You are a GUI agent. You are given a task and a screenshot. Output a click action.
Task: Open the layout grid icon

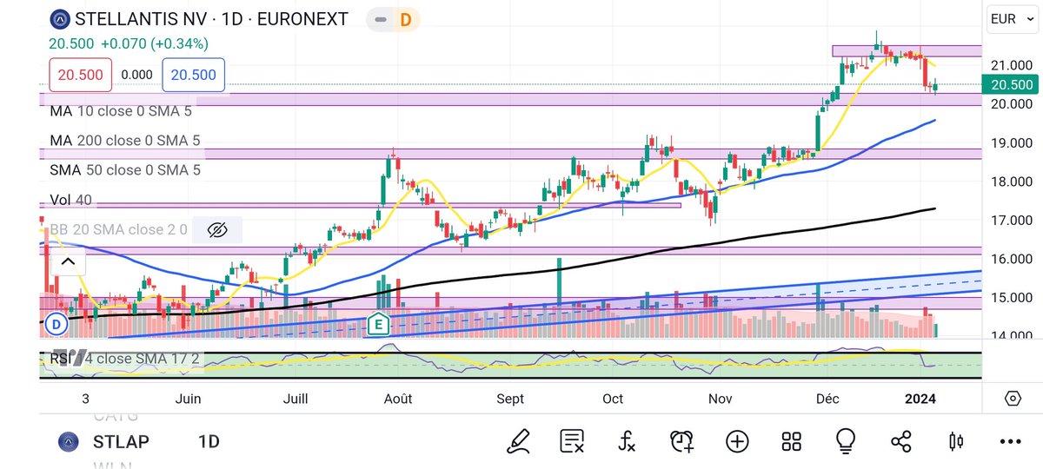point(791,441)
